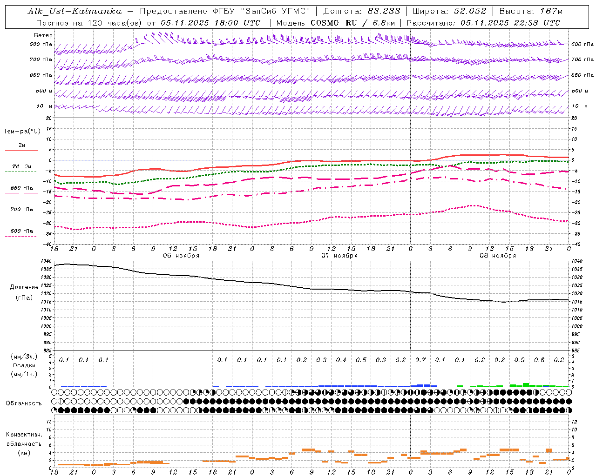The image size is (596, 476).
Task: Click Рассчитано: 05.11.2025 22:38 UTC text
Action: pyautogui.click(x=483, y=23)
